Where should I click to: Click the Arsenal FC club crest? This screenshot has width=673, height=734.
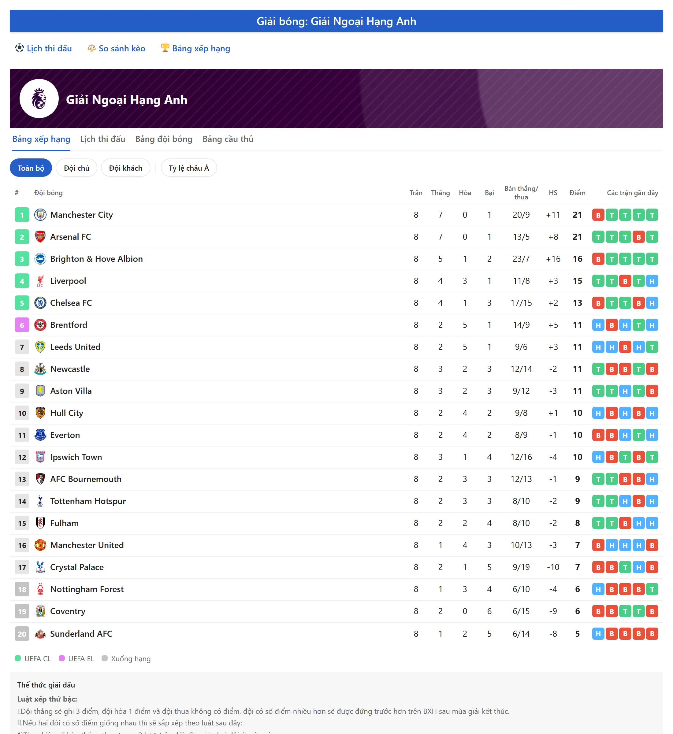coord(40,237)
